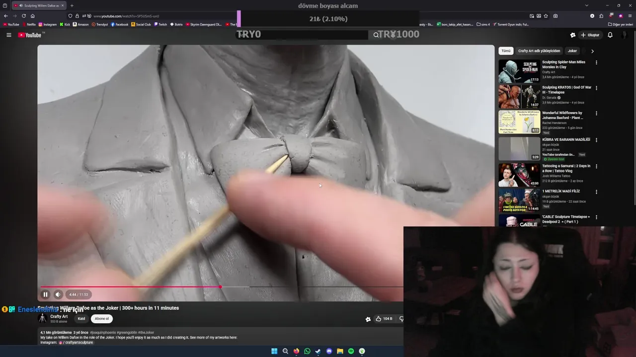636x357 pixels.
Task: Open YouTube notifications bell
Action: (610, 35)
